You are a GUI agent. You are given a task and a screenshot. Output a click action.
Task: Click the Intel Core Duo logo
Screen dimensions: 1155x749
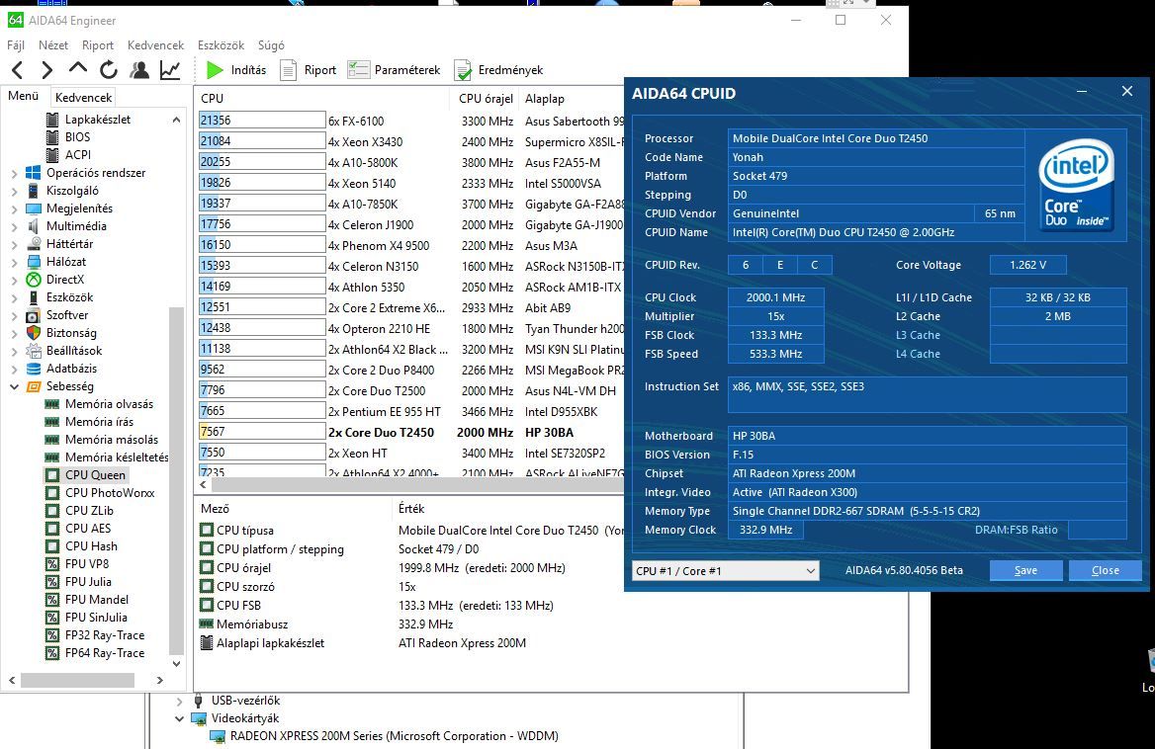[1076, 185]
